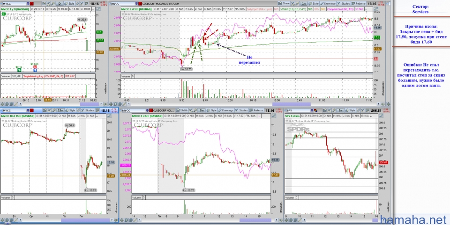Viewport: 450px width, 225px height.
Task: Open red link-color selector in MYCC daily chart
Action: 32,3
